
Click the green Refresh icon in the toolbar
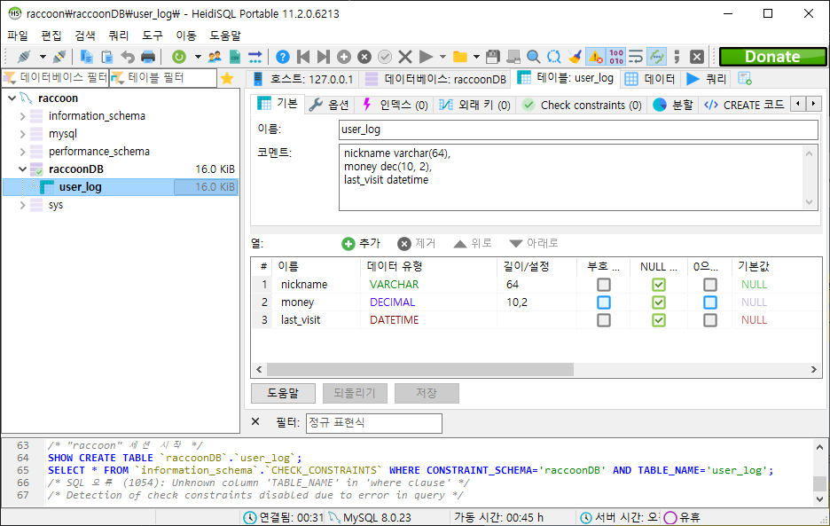179,56
